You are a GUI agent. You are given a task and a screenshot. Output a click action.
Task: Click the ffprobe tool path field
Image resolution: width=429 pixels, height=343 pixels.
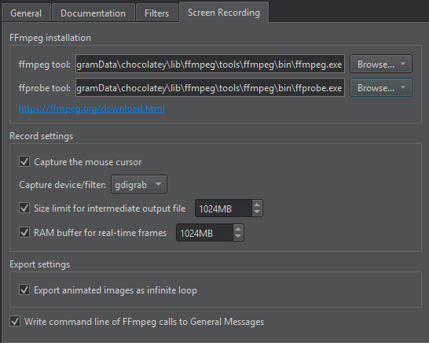pyautogui.click(x=210, y=87)
